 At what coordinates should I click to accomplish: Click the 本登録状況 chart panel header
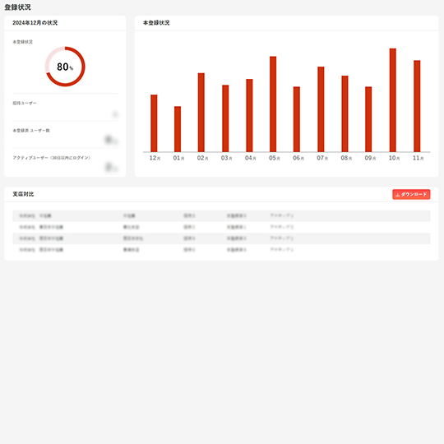coord(156,23)
